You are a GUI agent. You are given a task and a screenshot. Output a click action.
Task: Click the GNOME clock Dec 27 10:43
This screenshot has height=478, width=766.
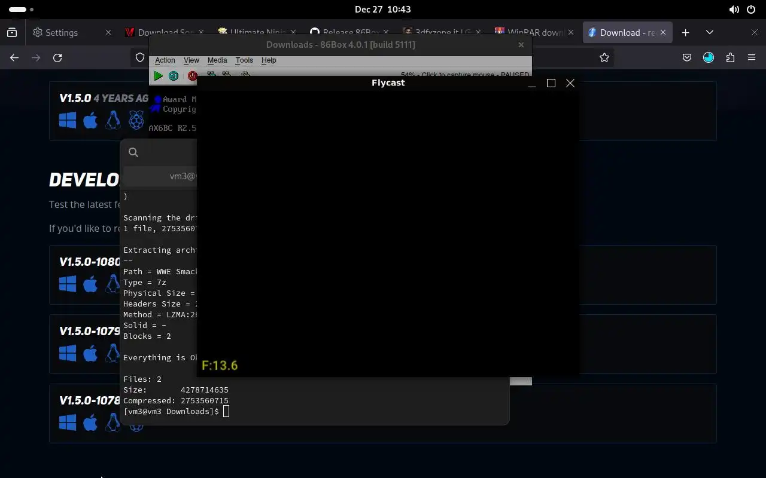click(x=383, y=9)
